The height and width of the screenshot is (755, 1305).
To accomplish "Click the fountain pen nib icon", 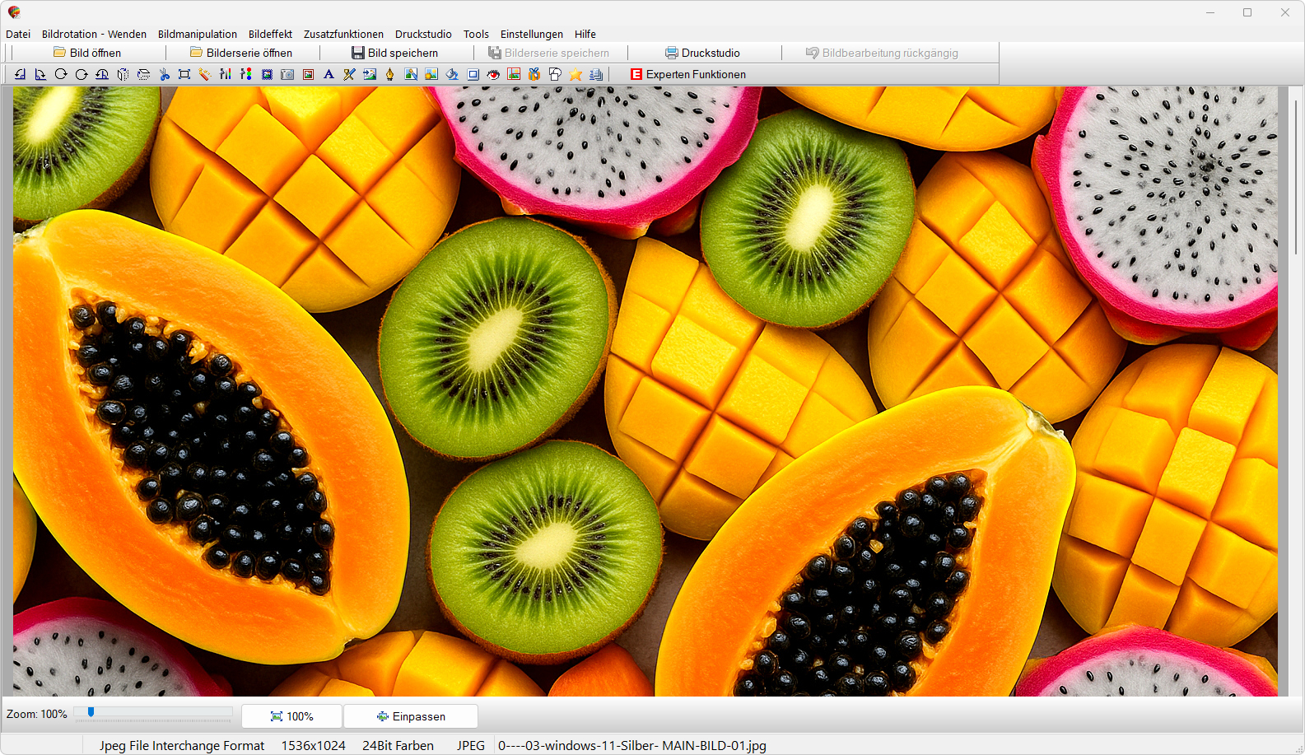I will tap(390, 75).
